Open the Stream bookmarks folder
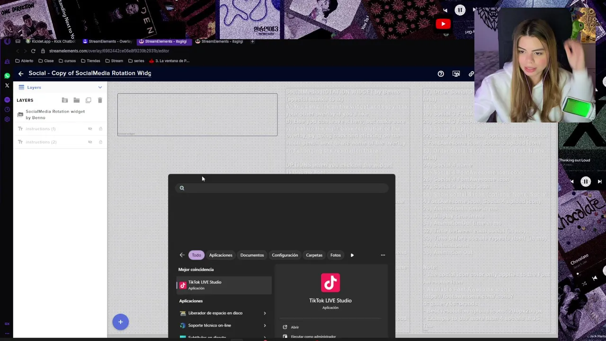The image size is (606, 341). 114,61
